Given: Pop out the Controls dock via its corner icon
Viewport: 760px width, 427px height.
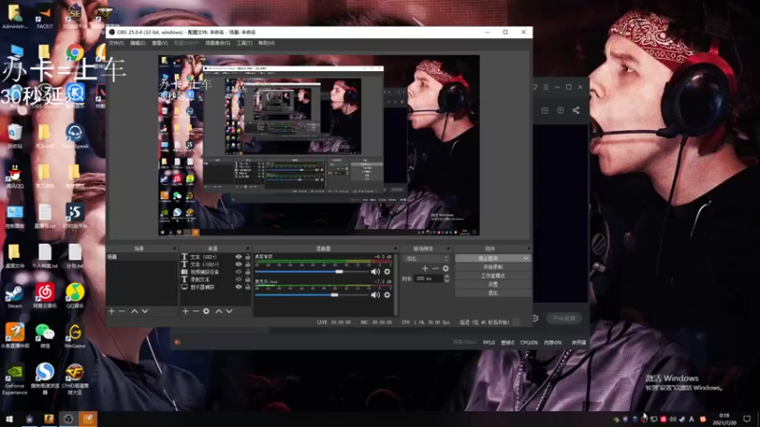Looking at the screenshot, I should point(528,249).
